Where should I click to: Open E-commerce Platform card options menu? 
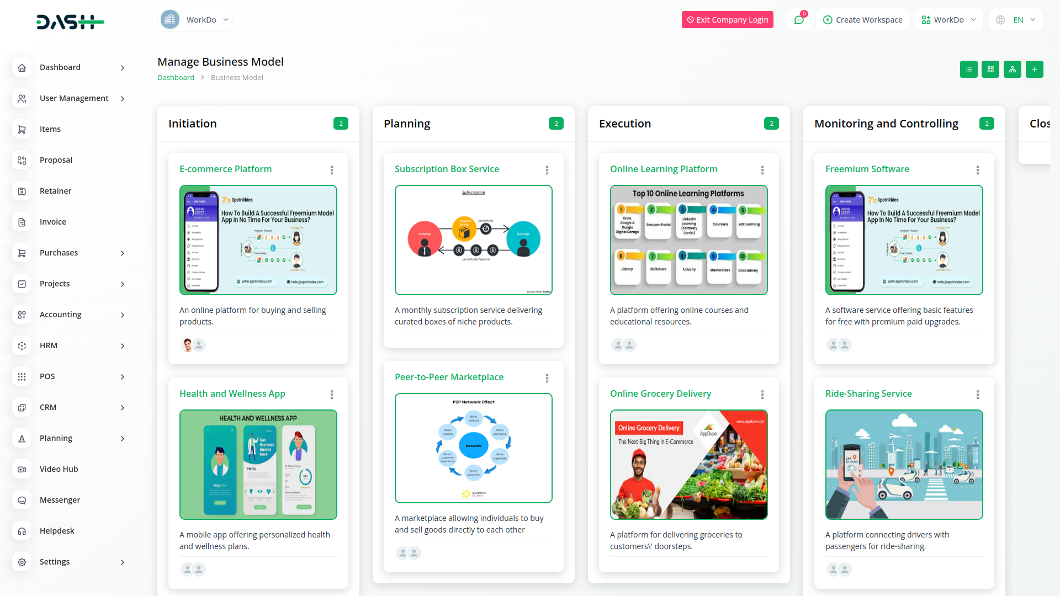[332, 170]
